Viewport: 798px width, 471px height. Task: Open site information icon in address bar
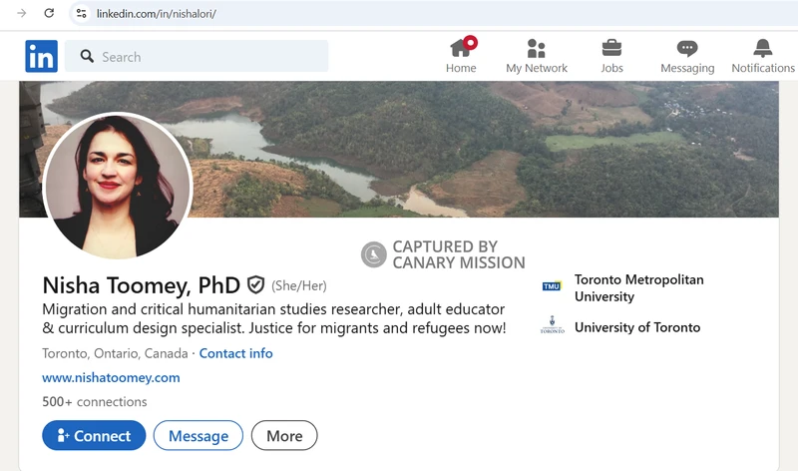82,13
